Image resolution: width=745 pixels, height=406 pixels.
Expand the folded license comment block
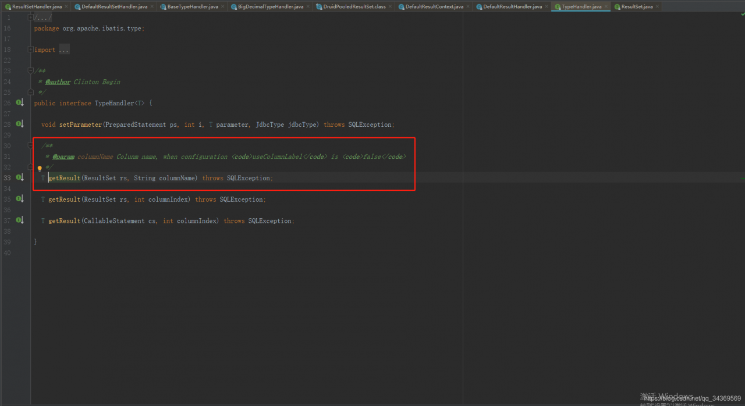(30, 18)
